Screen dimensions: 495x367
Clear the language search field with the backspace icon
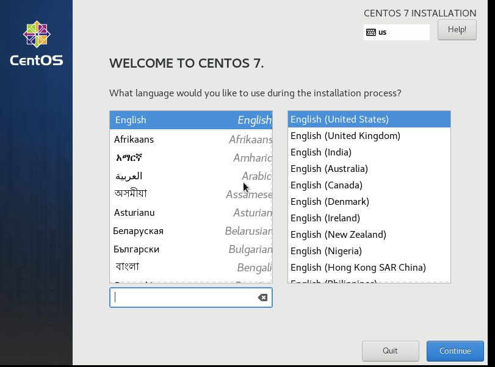[x=262, y=298]
